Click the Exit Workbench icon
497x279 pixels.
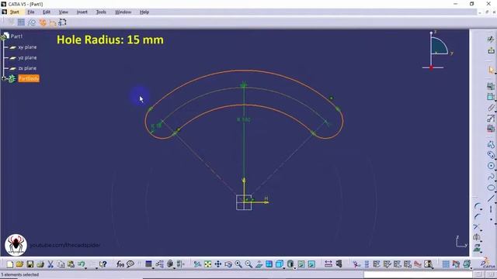click(x=492, y=50)
